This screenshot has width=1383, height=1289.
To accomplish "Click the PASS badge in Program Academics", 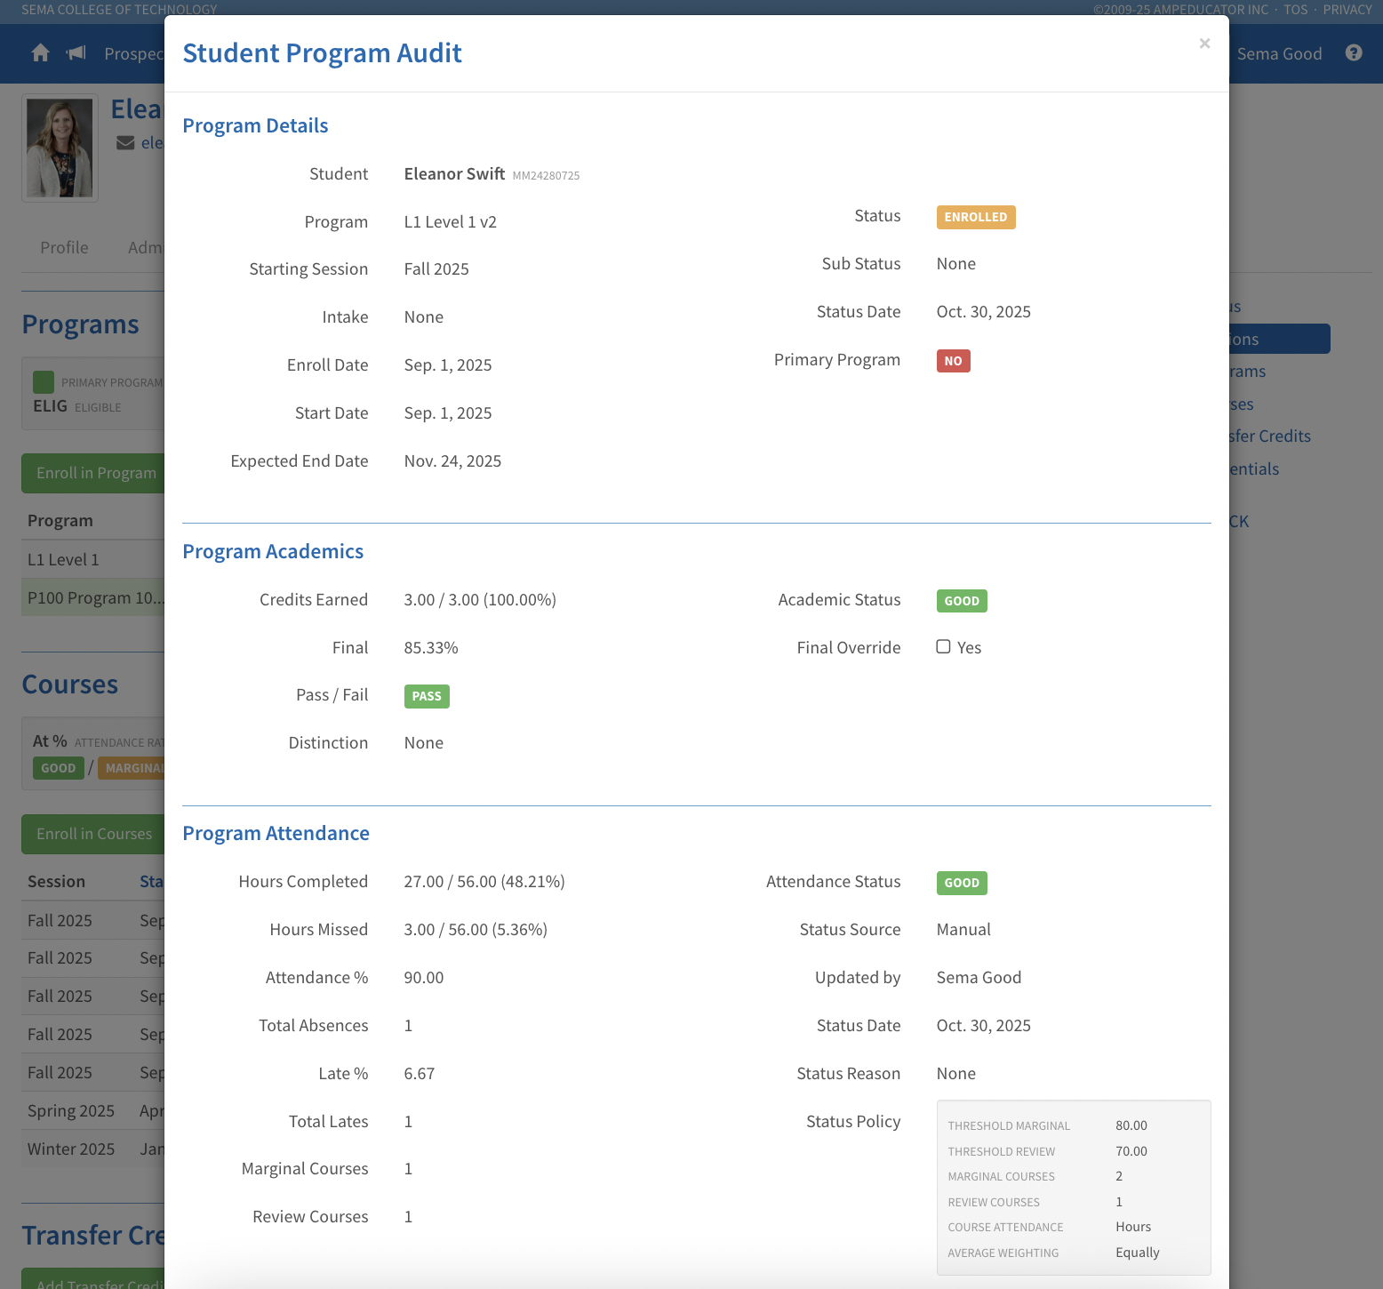I will tap(426, 697).
